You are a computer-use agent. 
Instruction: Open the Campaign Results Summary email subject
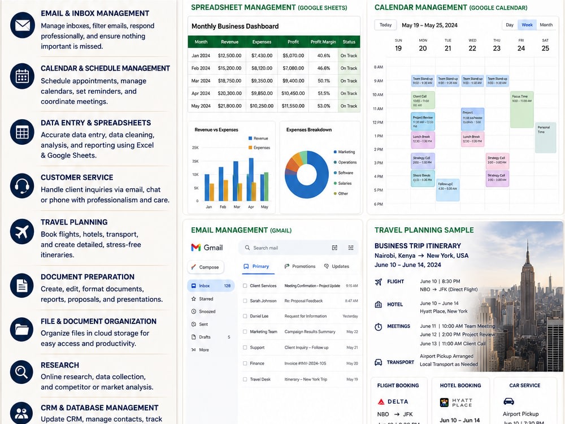(x=310, y=332)
